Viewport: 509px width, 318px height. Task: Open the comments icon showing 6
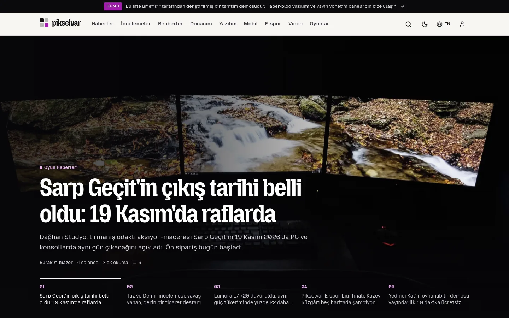137,263
